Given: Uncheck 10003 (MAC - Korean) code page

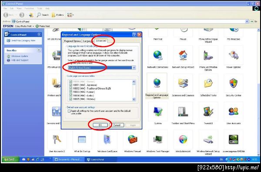Looking at the screenshot, I should [x=70, y=92].
